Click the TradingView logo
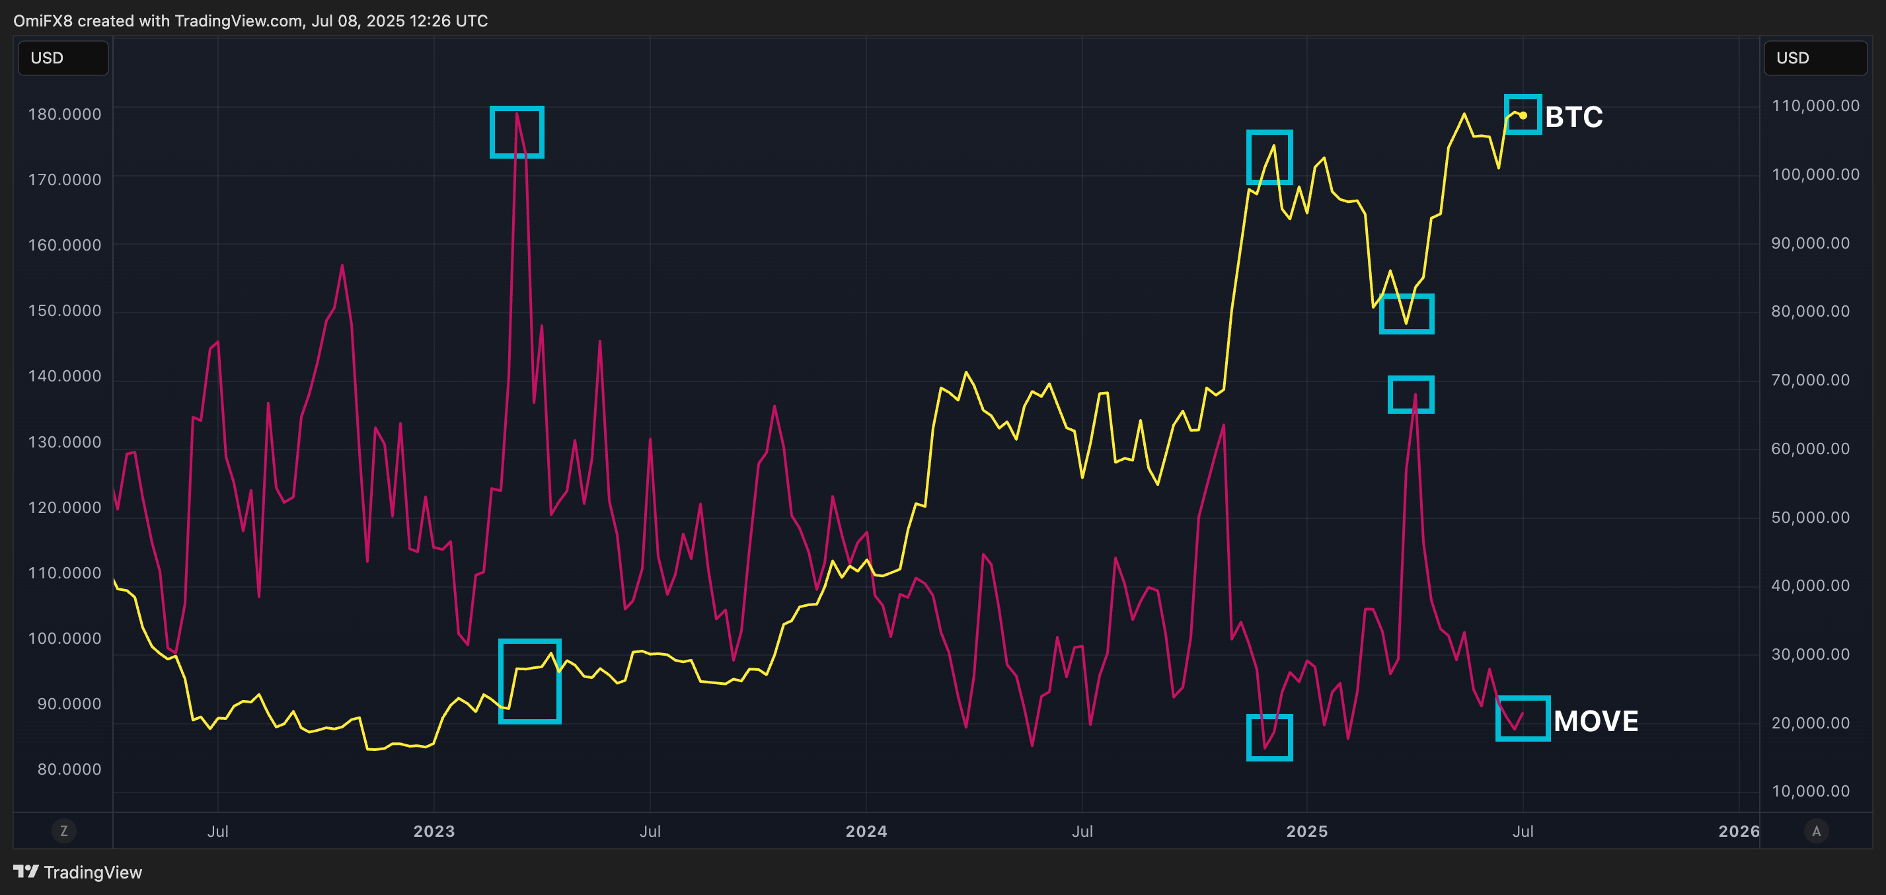This screenshot has height=895, width=1886. click(x=77, y=872)
